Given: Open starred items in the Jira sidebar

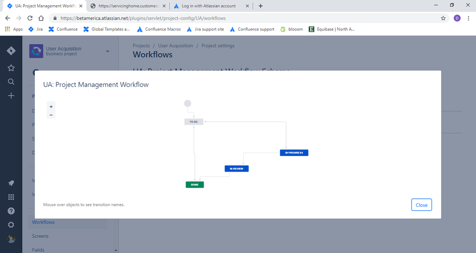Looking at the screenshot, I should [11, 68].
